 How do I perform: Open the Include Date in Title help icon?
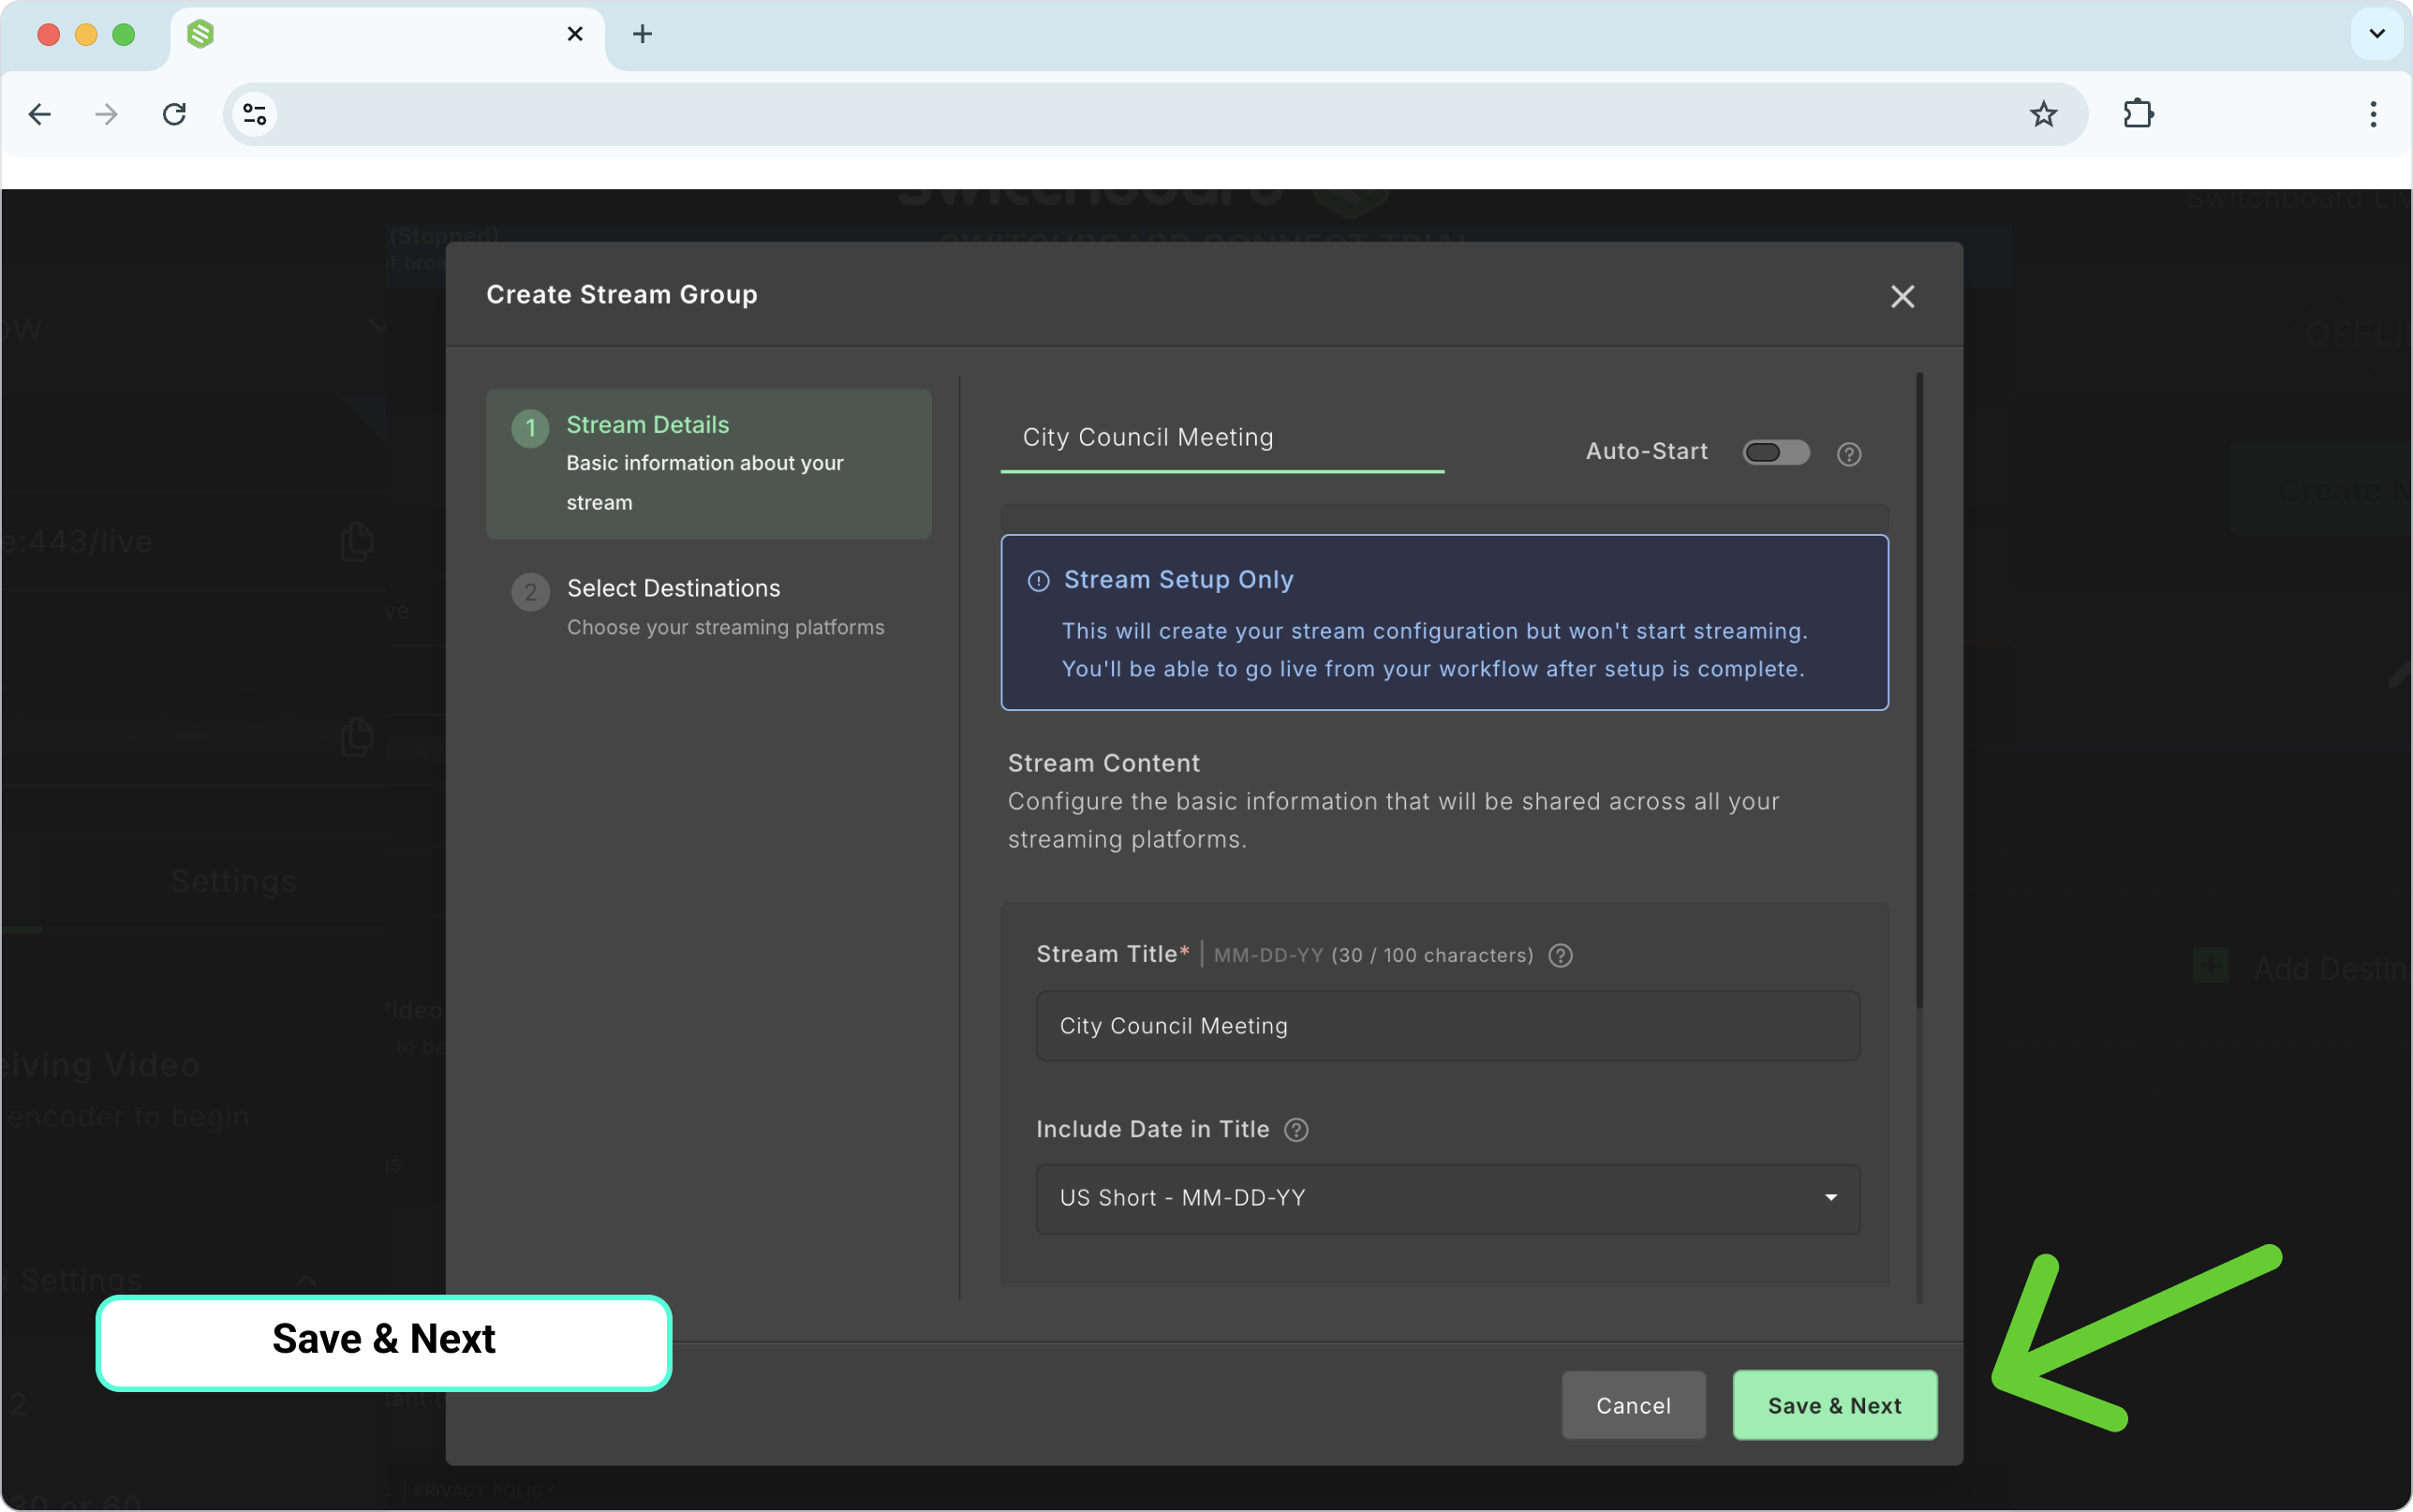1295,1129
